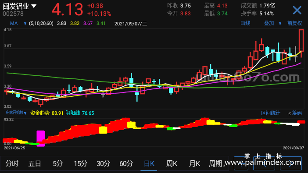The image size is (308, 173).
Task: Close the stock chart with the X icon
Action: pyautogui.click(x=297, y=10)
